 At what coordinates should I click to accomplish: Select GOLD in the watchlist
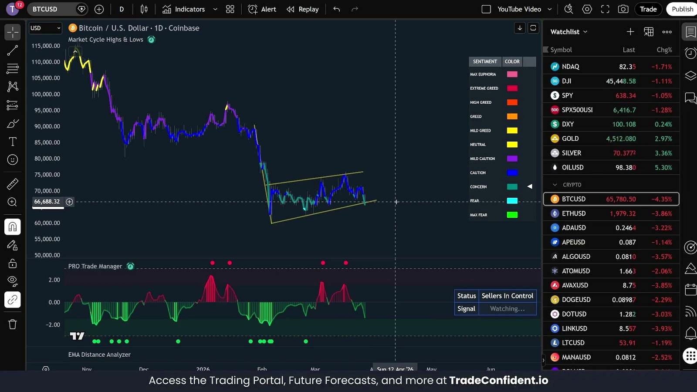pos(611,139)
